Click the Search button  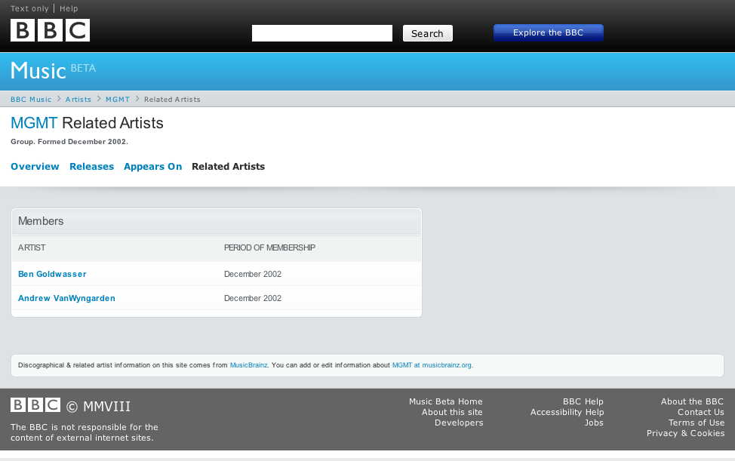(428, 33)
